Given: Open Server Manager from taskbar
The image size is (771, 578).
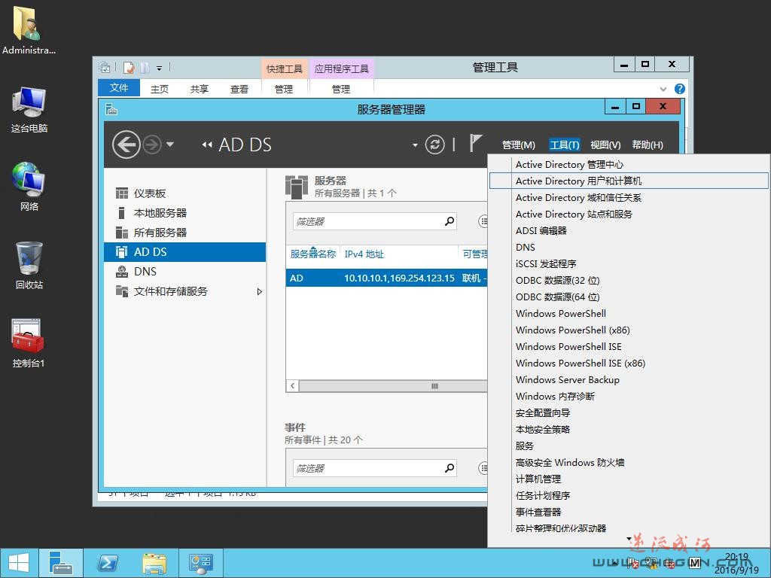Looking at the screenshot, I should pos(61,563).
